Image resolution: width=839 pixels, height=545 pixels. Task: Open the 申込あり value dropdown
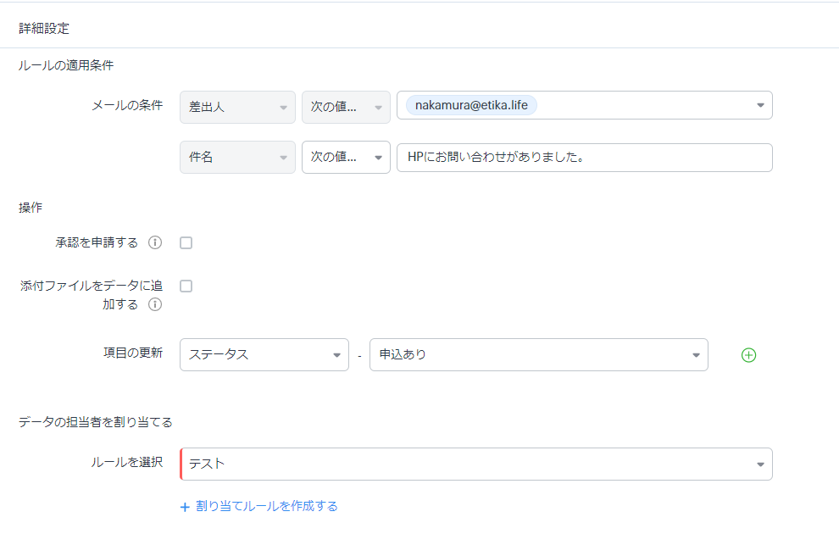tap(539, 354)
